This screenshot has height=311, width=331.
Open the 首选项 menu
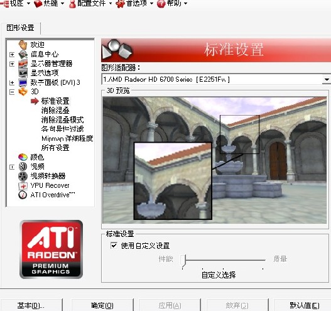pyautogui.click(x=134, y=3)
